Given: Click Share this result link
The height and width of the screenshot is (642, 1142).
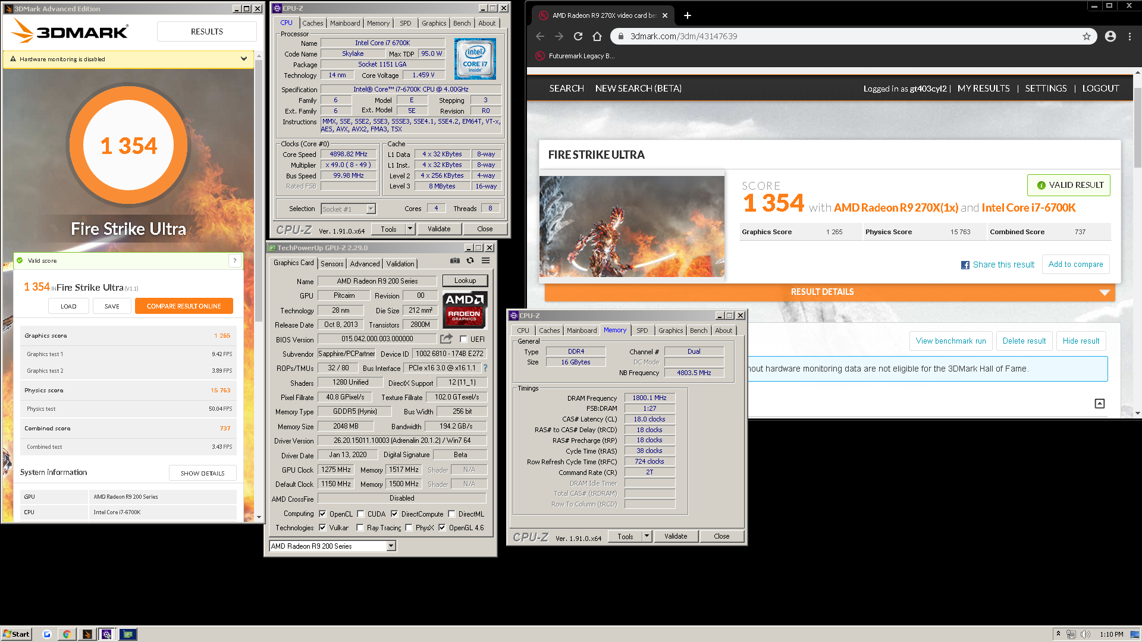Looking at the screenshot, I should [x=997, y=265].
